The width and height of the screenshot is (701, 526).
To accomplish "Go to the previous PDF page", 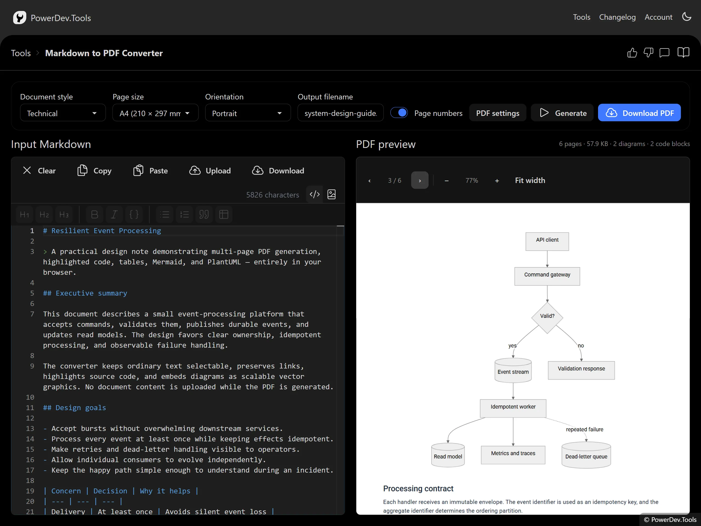I will pos(369,181).
